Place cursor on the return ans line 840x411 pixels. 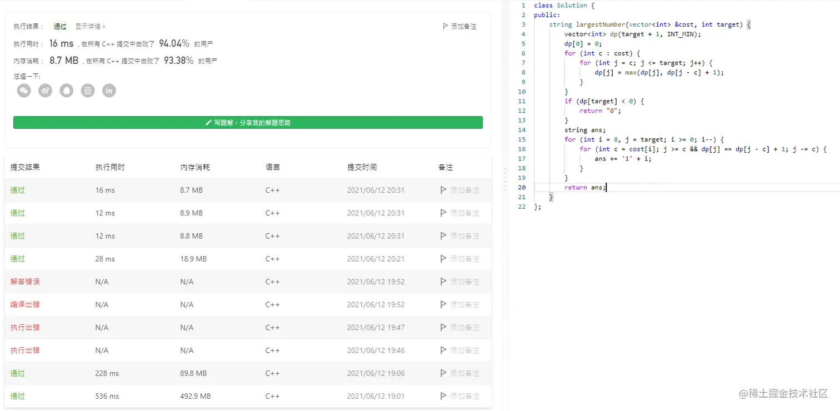pos(585,187)
